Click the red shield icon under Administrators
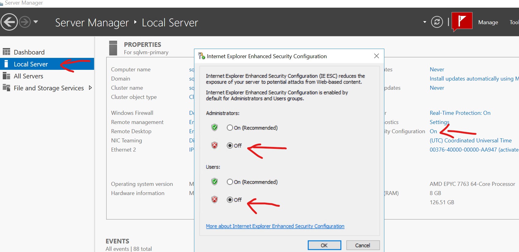This screenshot has height=252, width=519. point(215,145)
